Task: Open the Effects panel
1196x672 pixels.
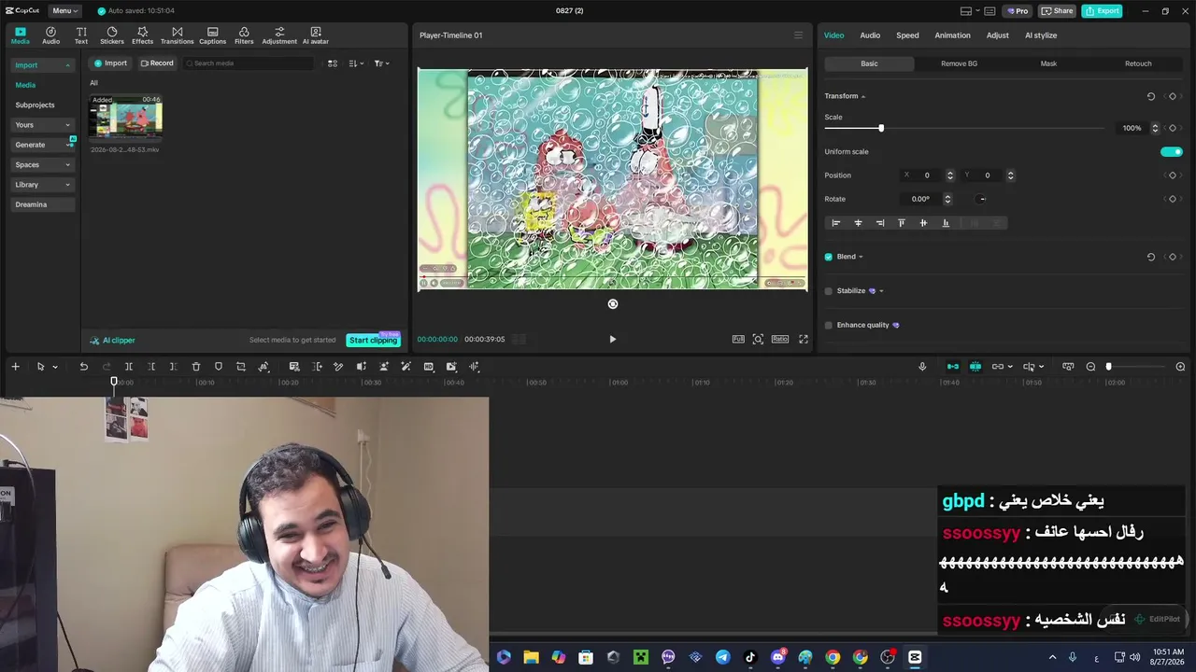Action: [142, 35]
